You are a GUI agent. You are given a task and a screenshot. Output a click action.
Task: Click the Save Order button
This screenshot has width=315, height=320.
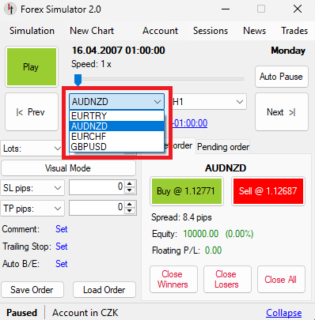point(32,290)
